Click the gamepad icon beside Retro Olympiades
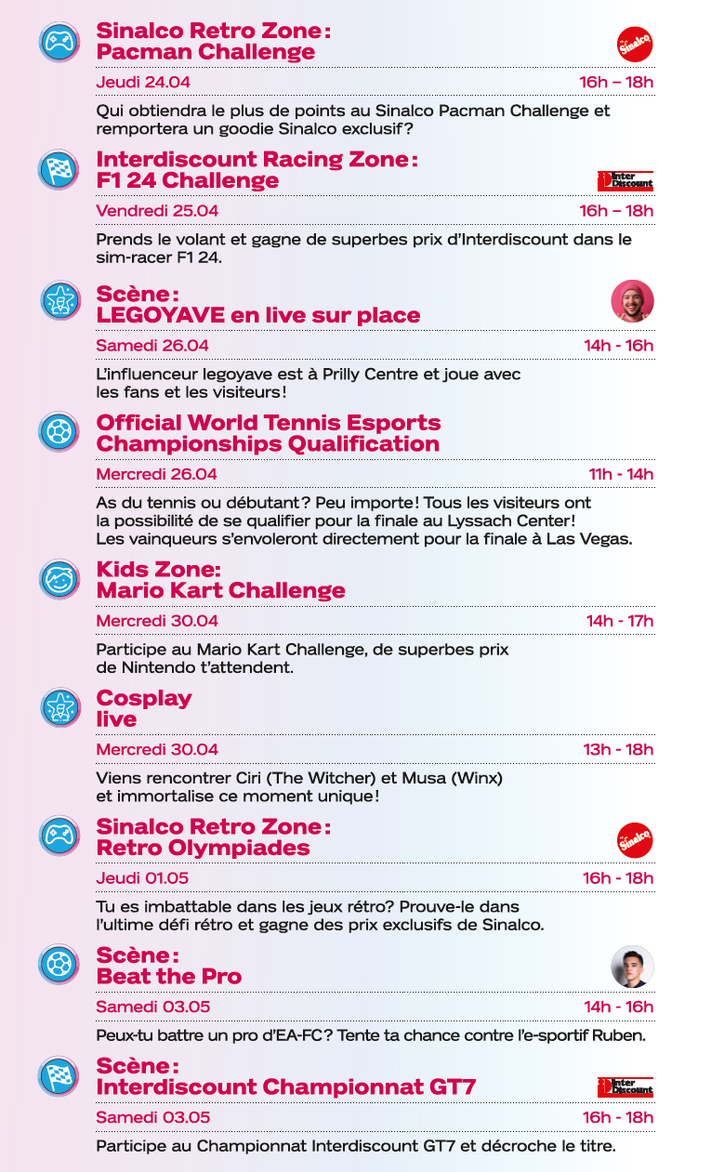Screen dimensions: 711x1172 59,836
